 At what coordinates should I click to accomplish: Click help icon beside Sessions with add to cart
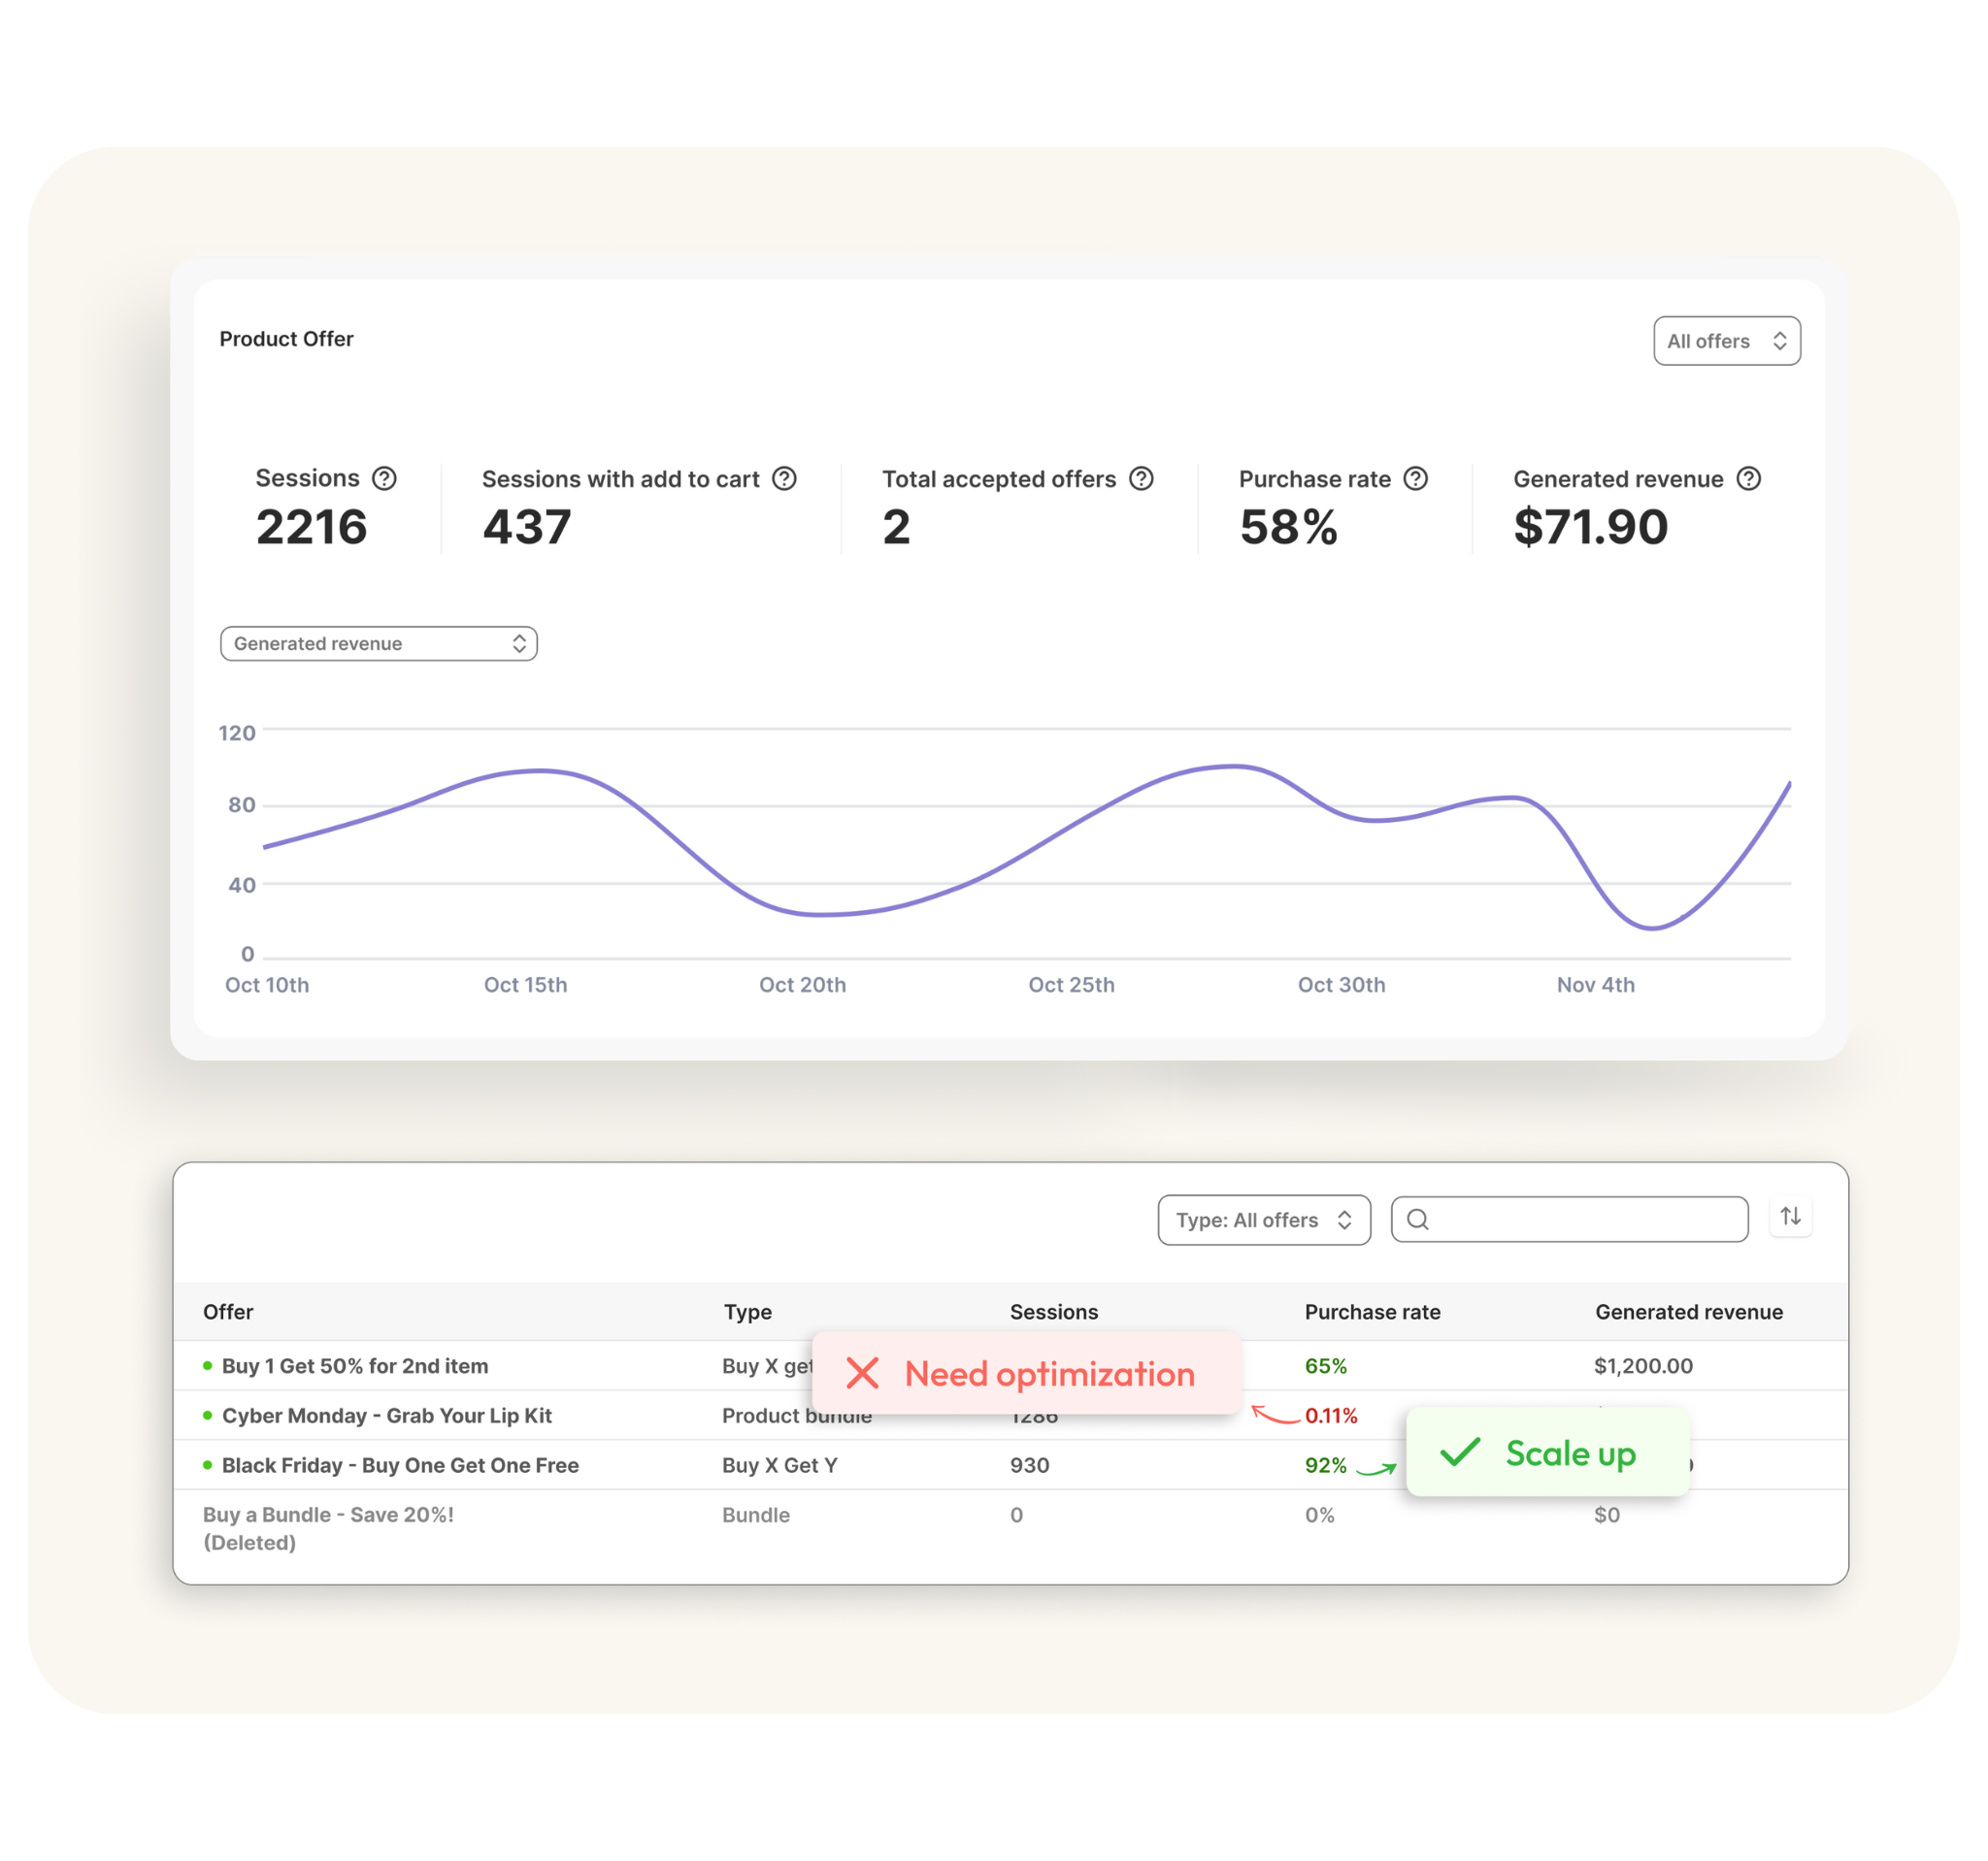785,478
